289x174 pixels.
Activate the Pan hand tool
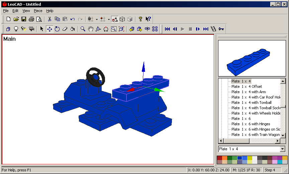90,29
